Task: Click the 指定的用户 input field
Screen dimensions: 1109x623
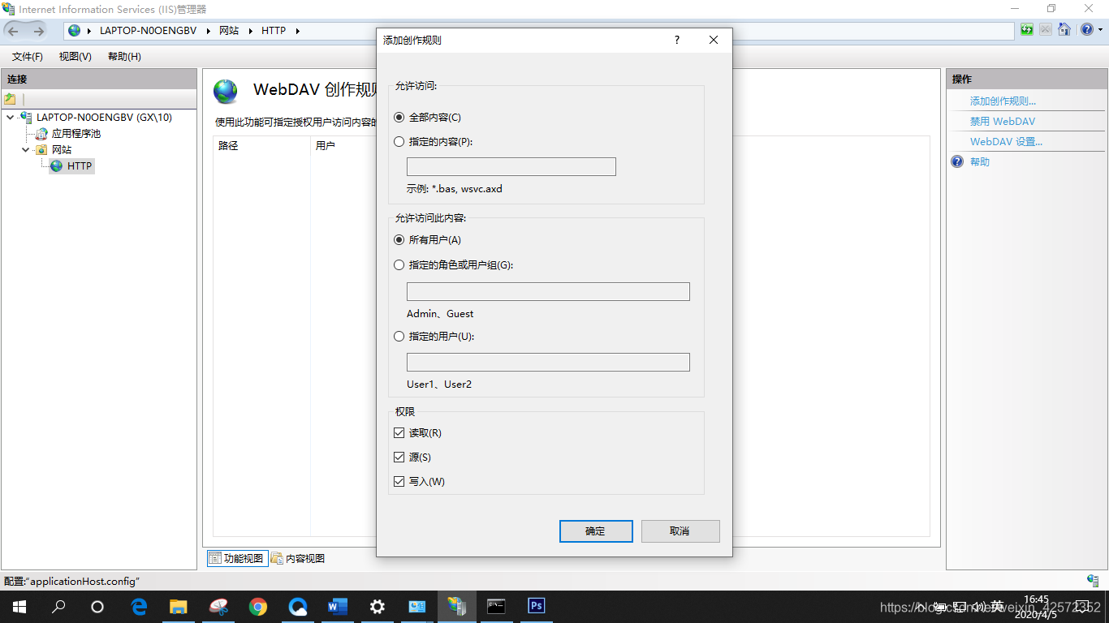Action: click(x=548, y=362)
